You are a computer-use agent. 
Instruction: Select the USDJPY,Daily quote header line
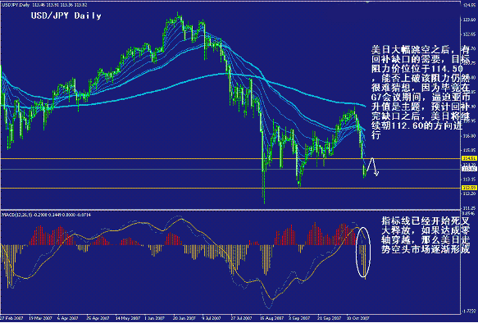(44, 5)
